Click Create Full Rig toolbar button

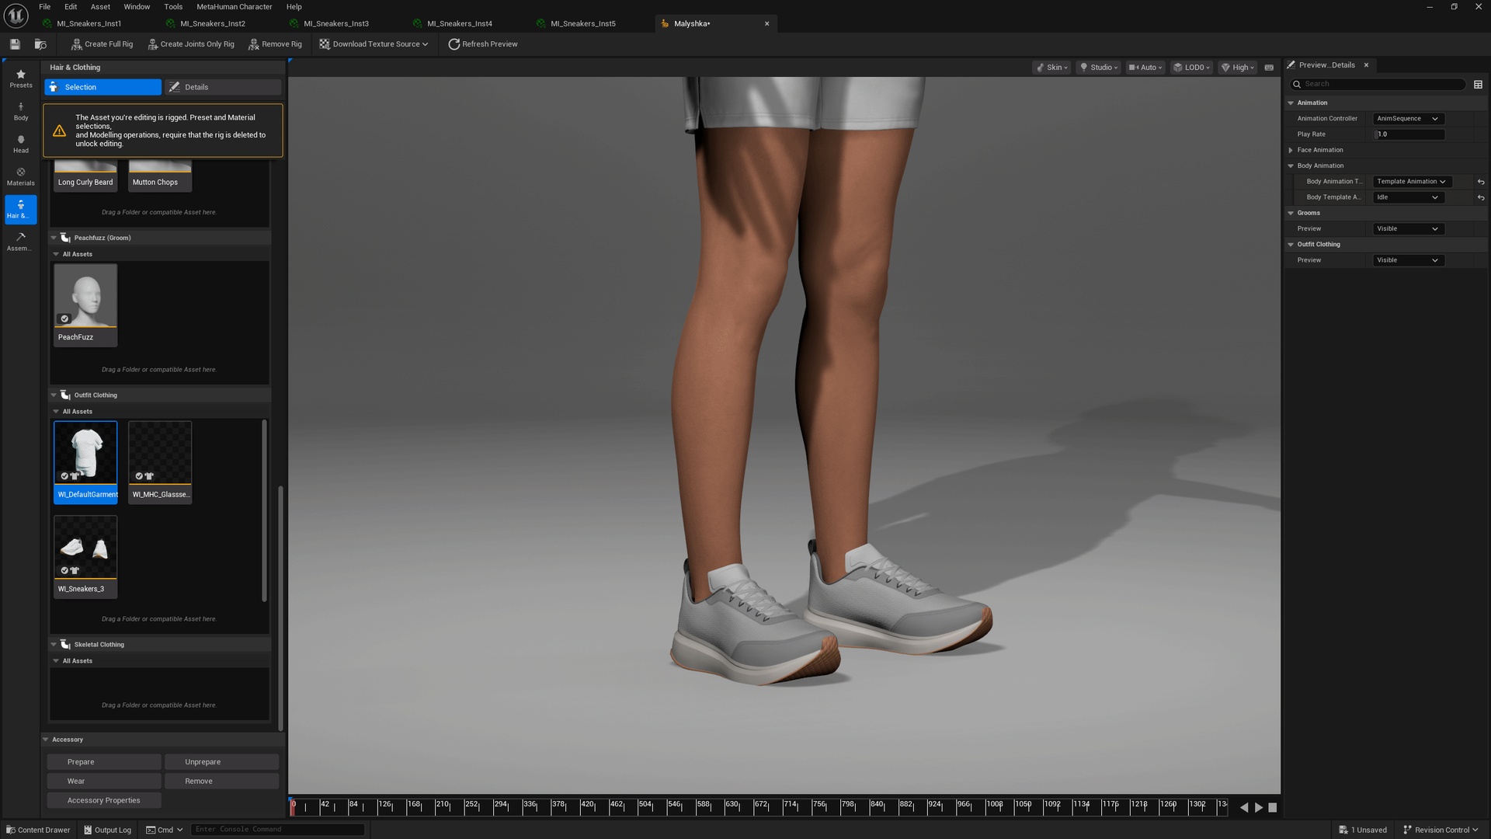coord(102,44)
